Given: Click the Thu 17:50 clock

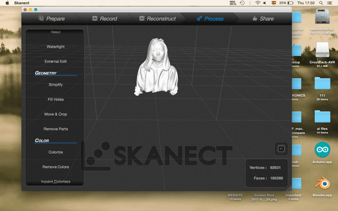Looking at the screenshot, I should tap(306, 3).
